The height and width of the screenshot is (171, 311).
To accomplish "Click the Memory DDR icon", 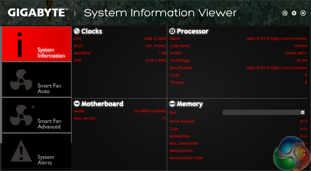I will [173, 104].
